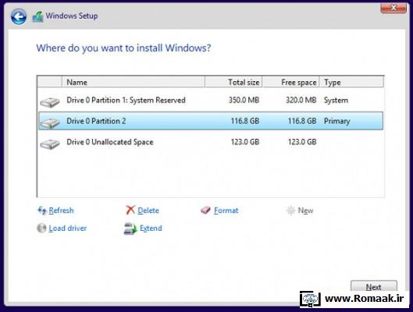The image size is (413, 312).
Task: Click 123.0 GB in Total size column
Action: click(x=245, y=142)
